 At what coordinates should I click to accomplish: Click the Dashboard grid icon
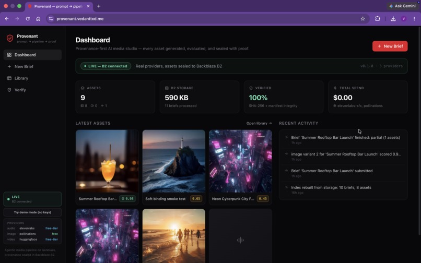pyautogui.click(x=9, y=55)
